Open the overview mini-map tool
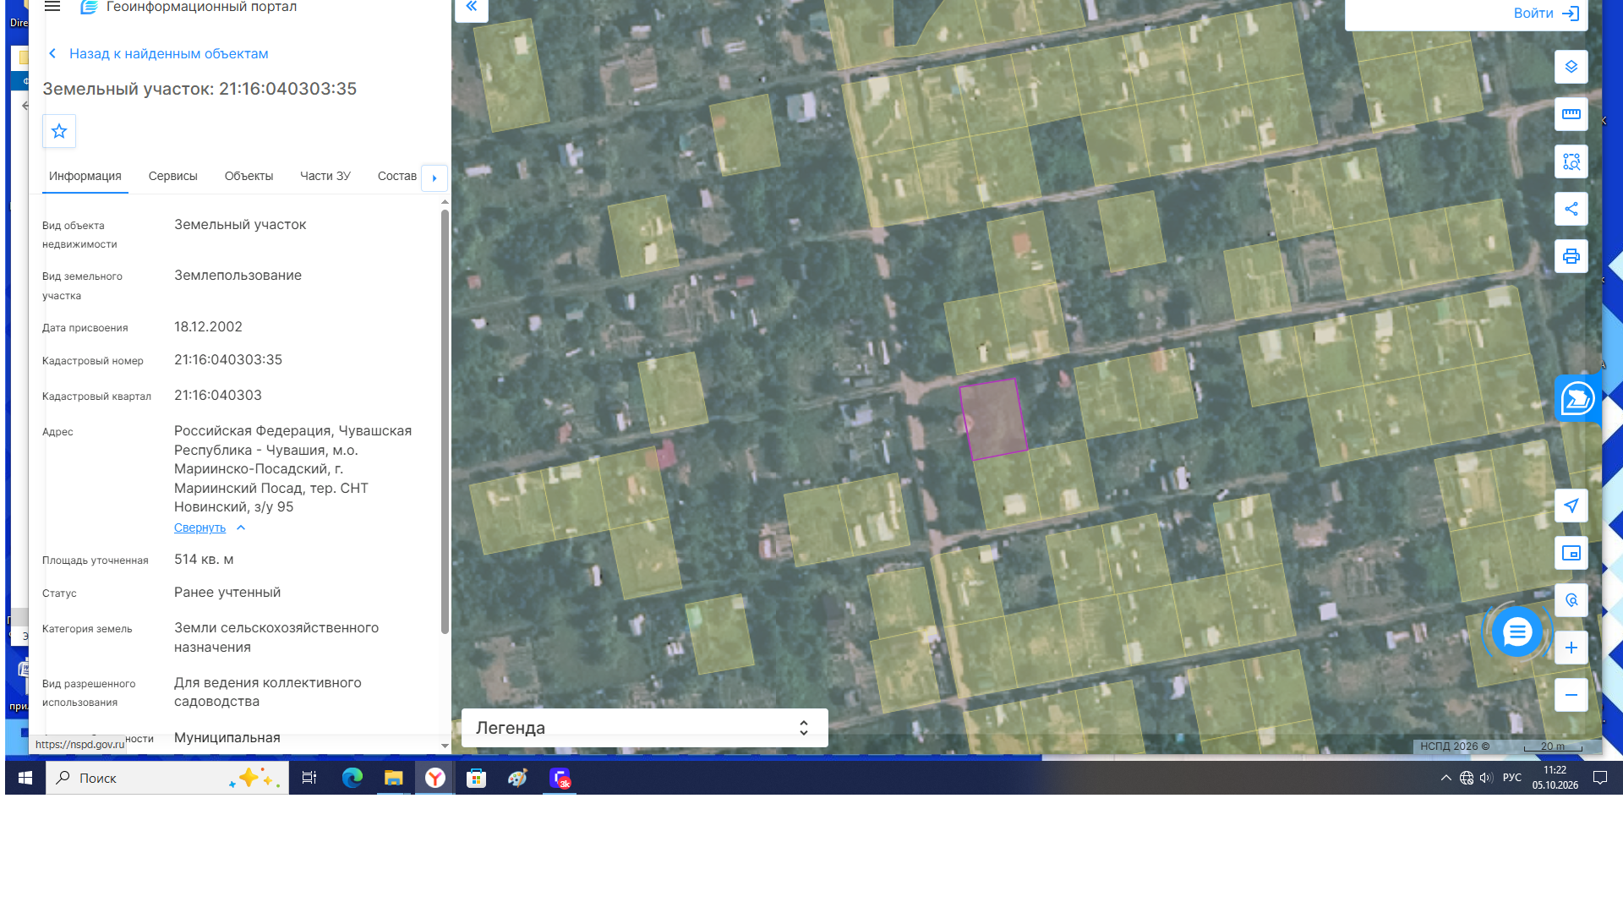1623x913 pixels. coord(1571,553)
